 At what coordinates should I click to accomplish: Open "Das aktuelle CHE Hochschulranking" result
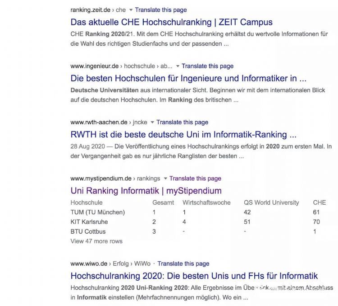(171, 22)
